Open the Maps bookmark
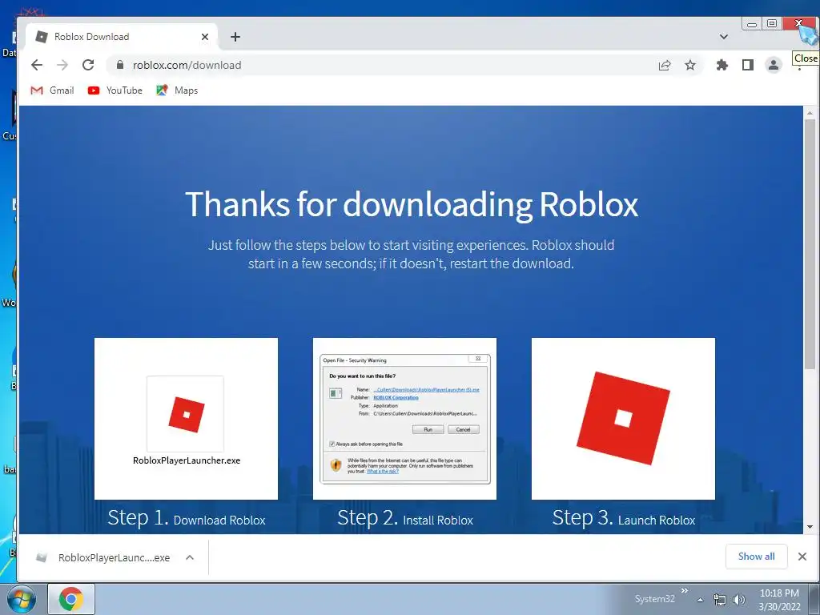Image resolution: width=820 pixels, height=615 pixels. pyautogui.click(x=177, y=90)
